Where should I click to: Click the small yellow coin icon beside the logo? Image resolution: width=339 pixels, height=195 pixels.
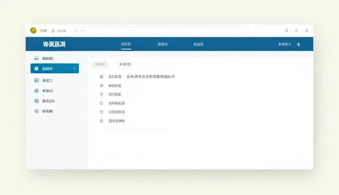(x=53, y=31)
